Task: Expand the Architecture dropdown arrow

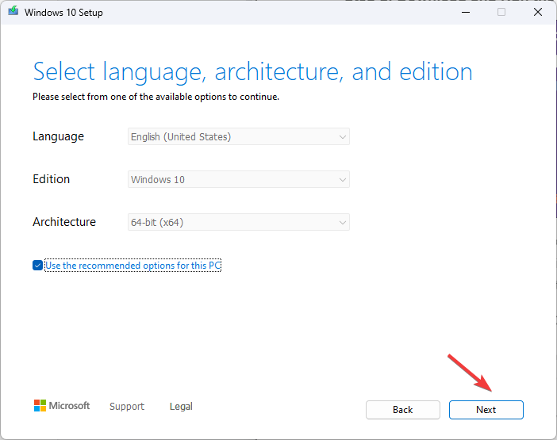Action: (x=343, y=223)
